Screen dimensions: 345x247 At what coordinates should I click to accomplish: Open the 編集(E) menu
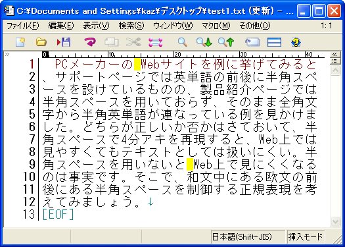coord(61,26)
